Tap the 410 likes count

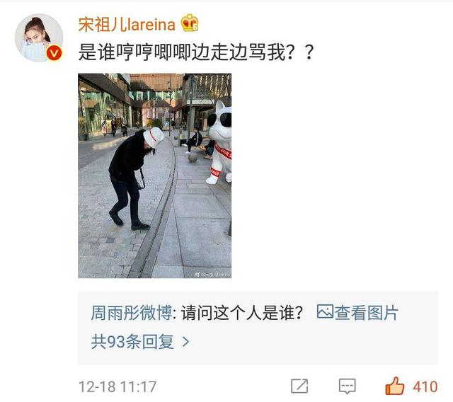tap(425, 386)
